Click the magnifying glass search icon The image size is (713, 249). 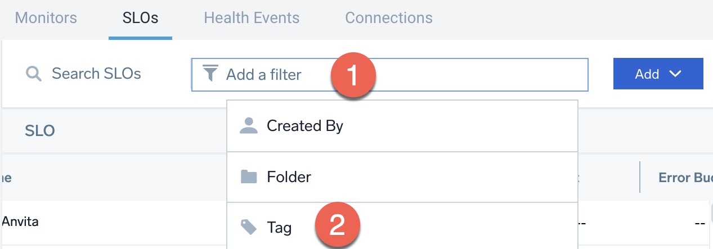point(34,74)
